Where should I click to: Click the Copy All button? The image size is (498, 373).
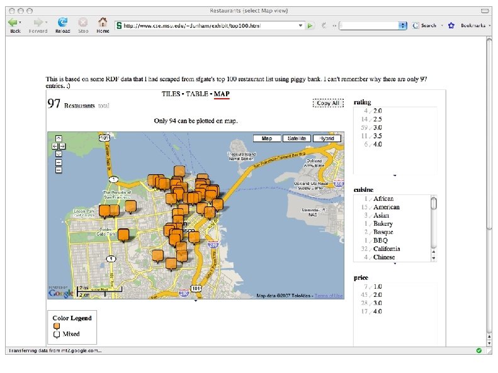point(327,103)
